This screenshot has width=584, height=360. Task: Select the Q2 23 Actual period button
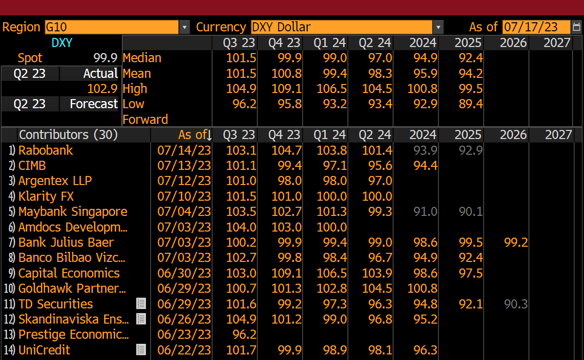click(29, 73)
